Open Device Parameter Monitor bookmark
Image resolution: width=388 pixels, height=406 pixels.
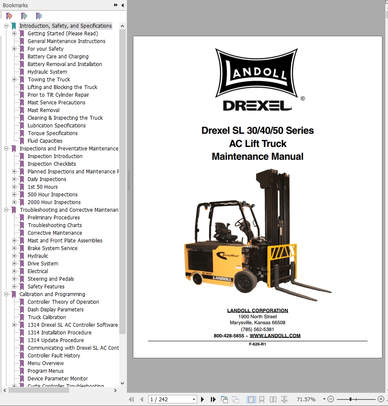coord(58,379)
